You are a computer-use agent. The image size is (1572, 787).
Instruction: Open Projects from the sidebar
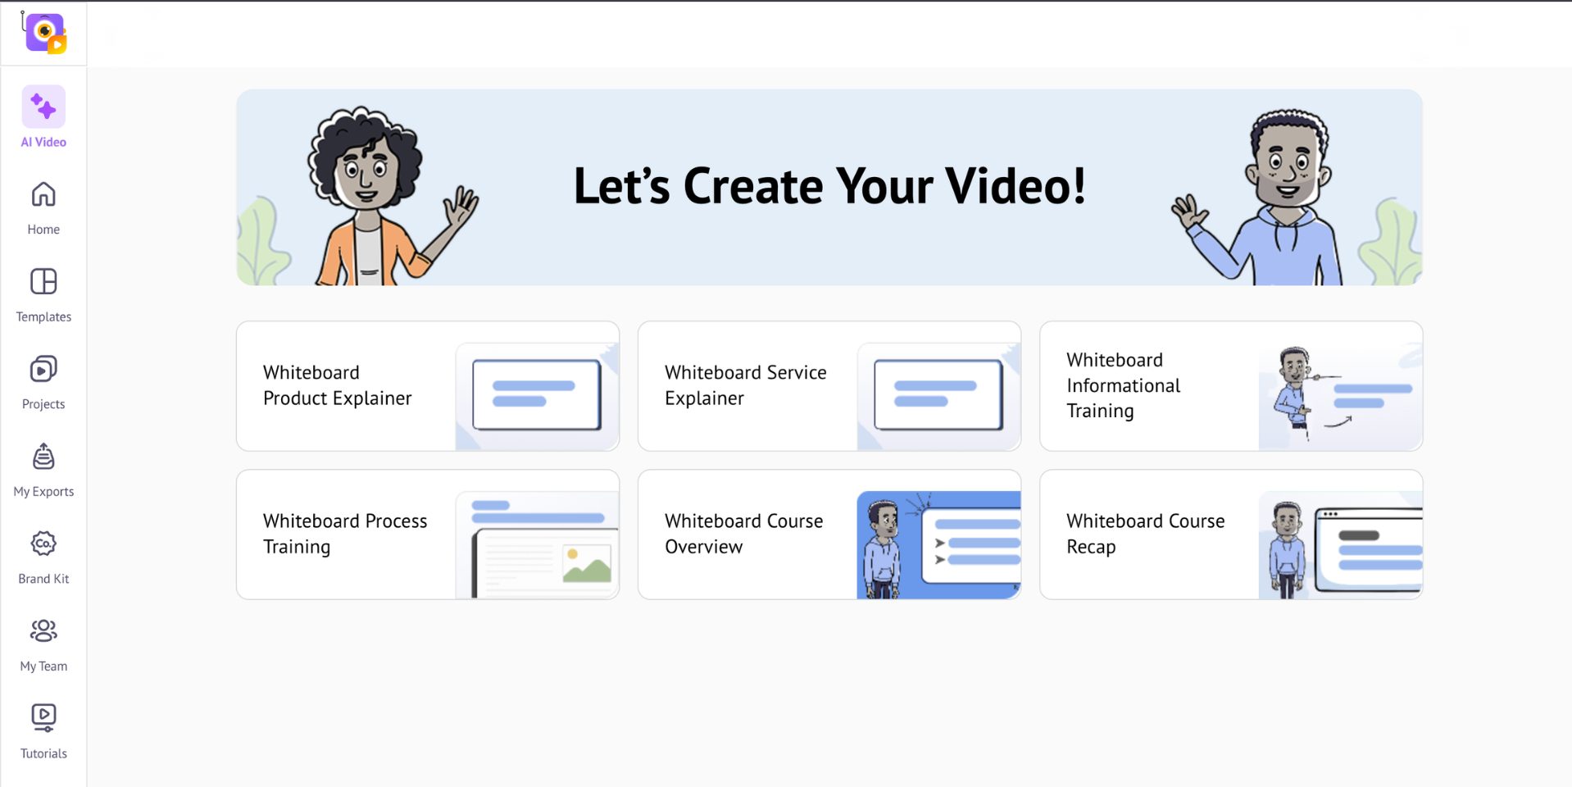click(43, 381)
